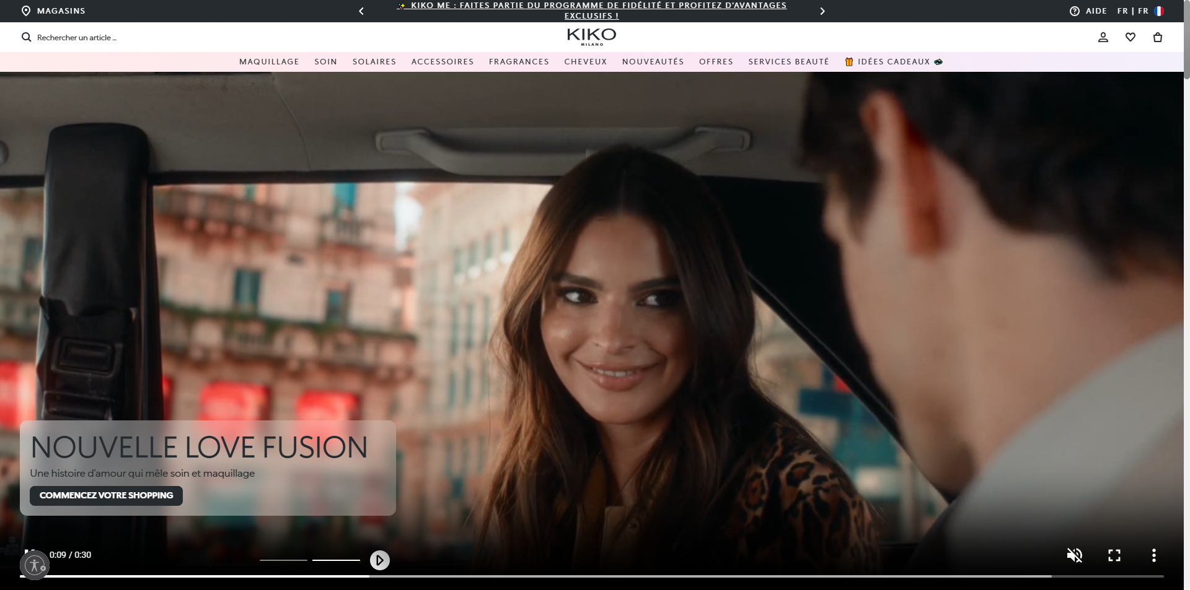This screenshot has height=590, width=1190.
Task: Open the Fragrances menu
Action: (519, 62)
